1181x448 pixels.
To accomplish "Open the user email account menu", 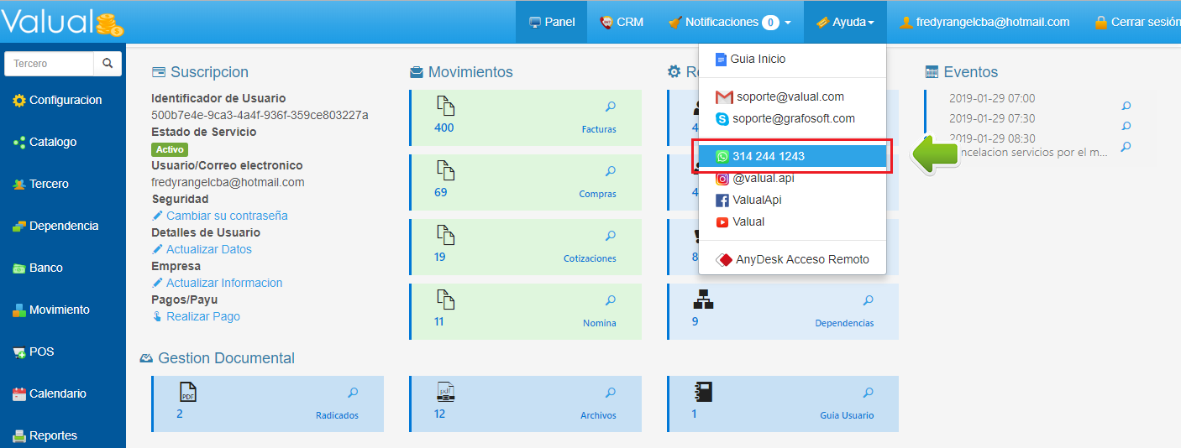I will [984, 23].
